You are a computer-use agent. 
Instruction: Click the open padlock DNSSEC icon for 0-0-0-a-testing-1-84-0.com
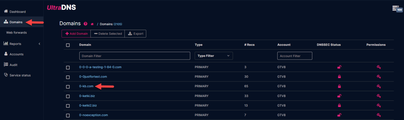(x=339, y=67)
